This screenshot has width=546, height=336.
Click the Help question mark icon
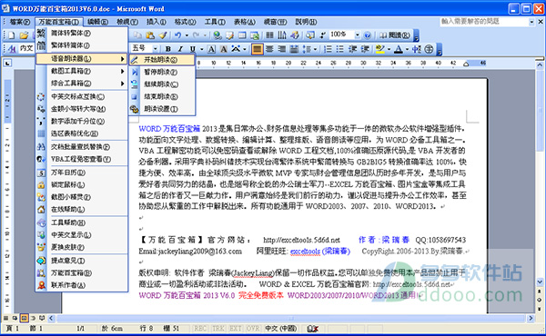pos(367,35)
